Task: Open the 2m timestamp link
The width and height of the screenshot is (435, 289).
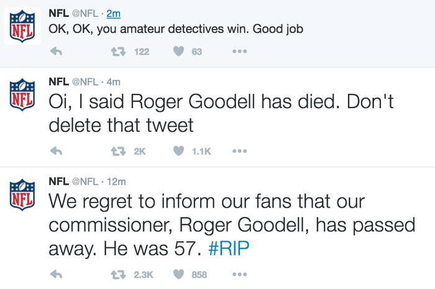Action: tap(114, 13)
